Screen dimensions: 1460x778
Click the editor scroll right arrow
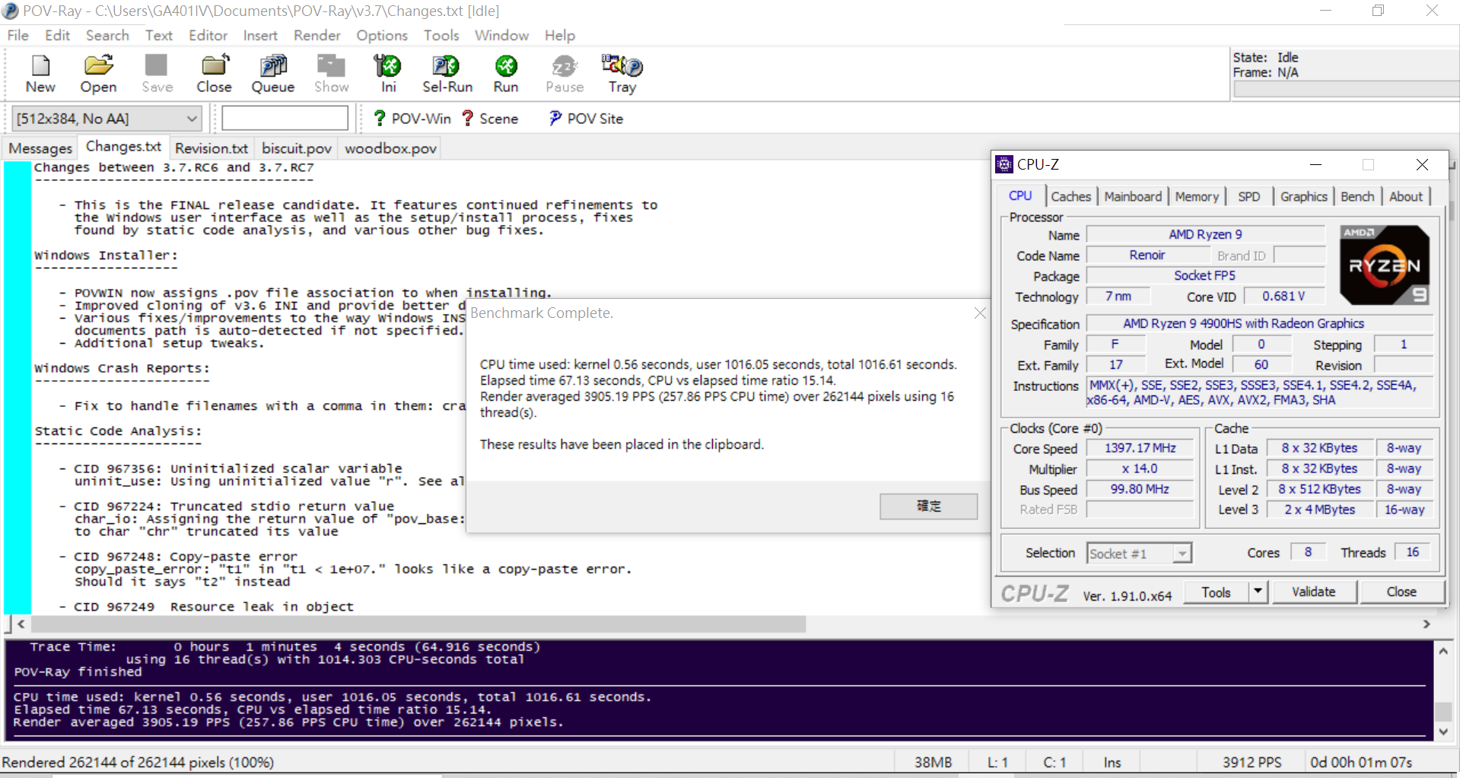[x=1427, y=624]
